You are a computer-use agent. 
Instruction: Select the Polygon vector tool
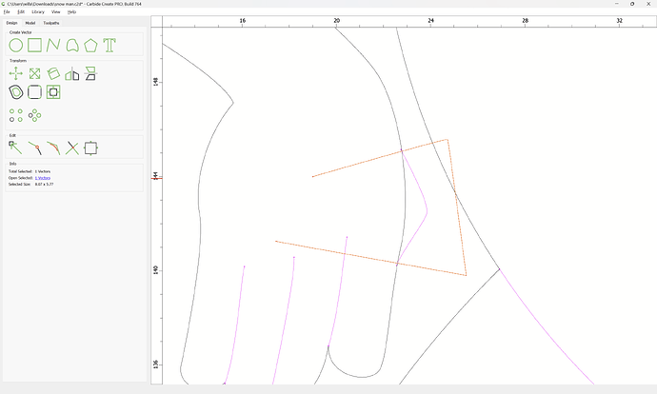click(90, 46)
